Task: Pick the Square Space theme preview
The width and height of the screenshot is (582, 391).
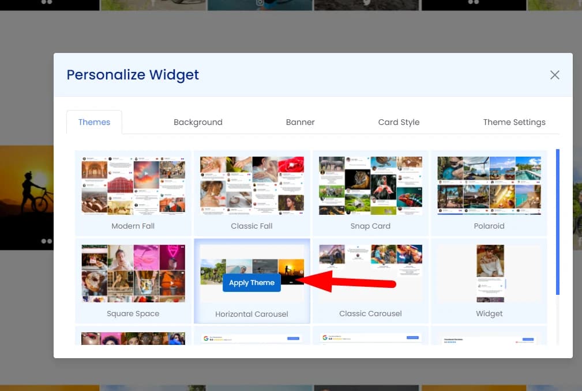Action: tap(133, 273)
